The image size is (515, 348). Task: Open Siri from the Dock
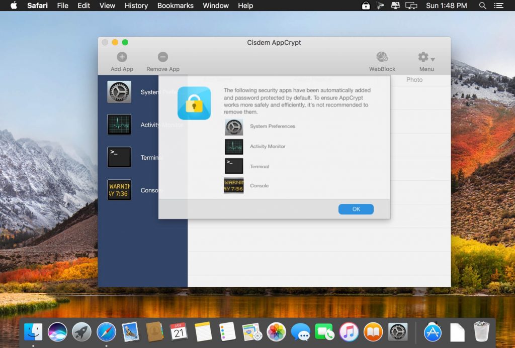57,331
